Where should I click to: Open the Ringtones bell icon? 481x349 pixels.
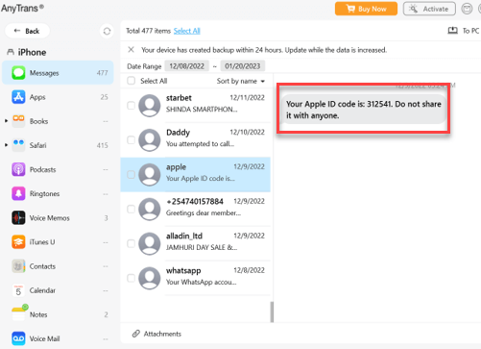[x=18, y=193]
